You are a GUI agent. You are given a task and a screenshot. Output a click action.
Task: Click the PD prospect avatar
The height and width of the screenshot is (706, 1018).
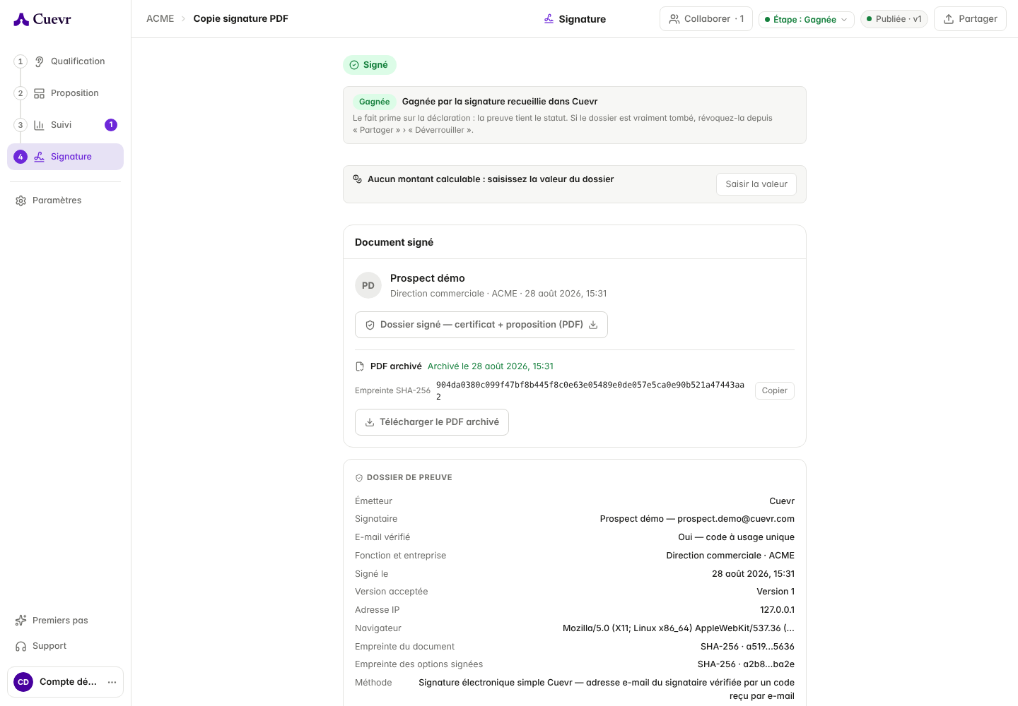point(368,286)
